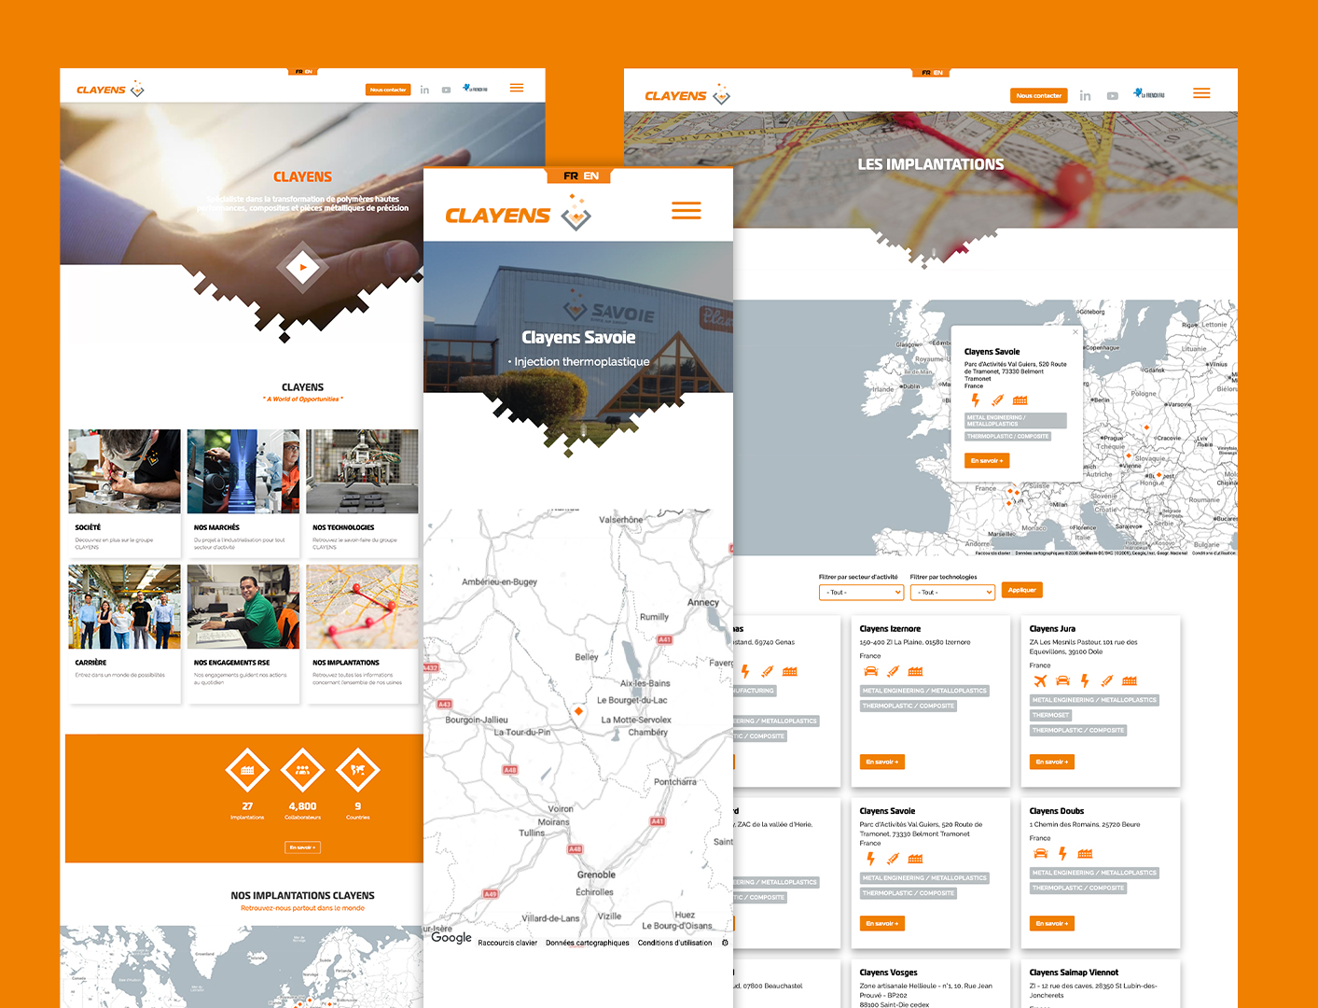Open the Carrière card thumbnail
The height and width of the screenshot is (1008, 1318).
124,607
